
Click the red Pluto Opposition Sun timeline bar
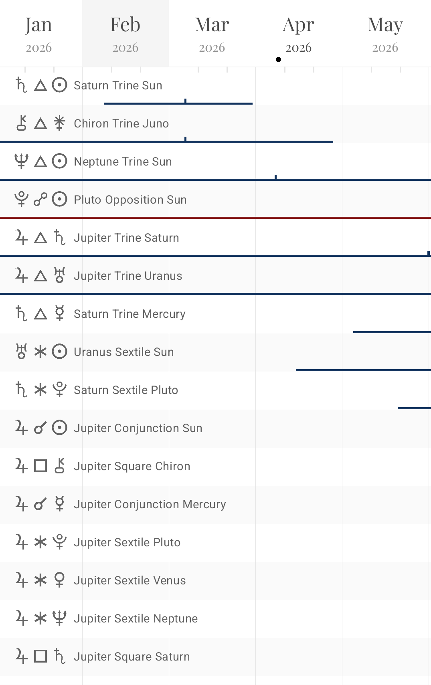pyautogui.click(x=215, y=218)
